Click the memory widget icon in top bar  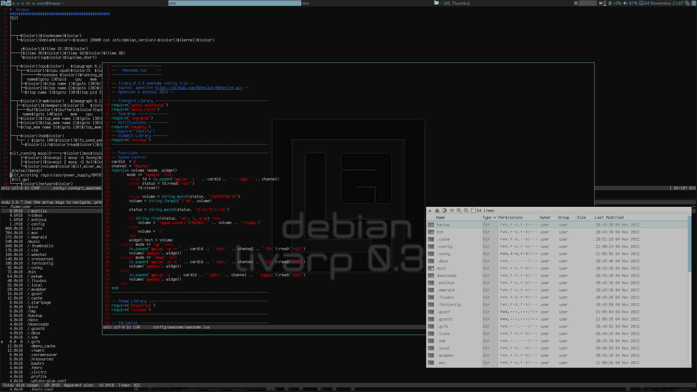tap(601, 3)
